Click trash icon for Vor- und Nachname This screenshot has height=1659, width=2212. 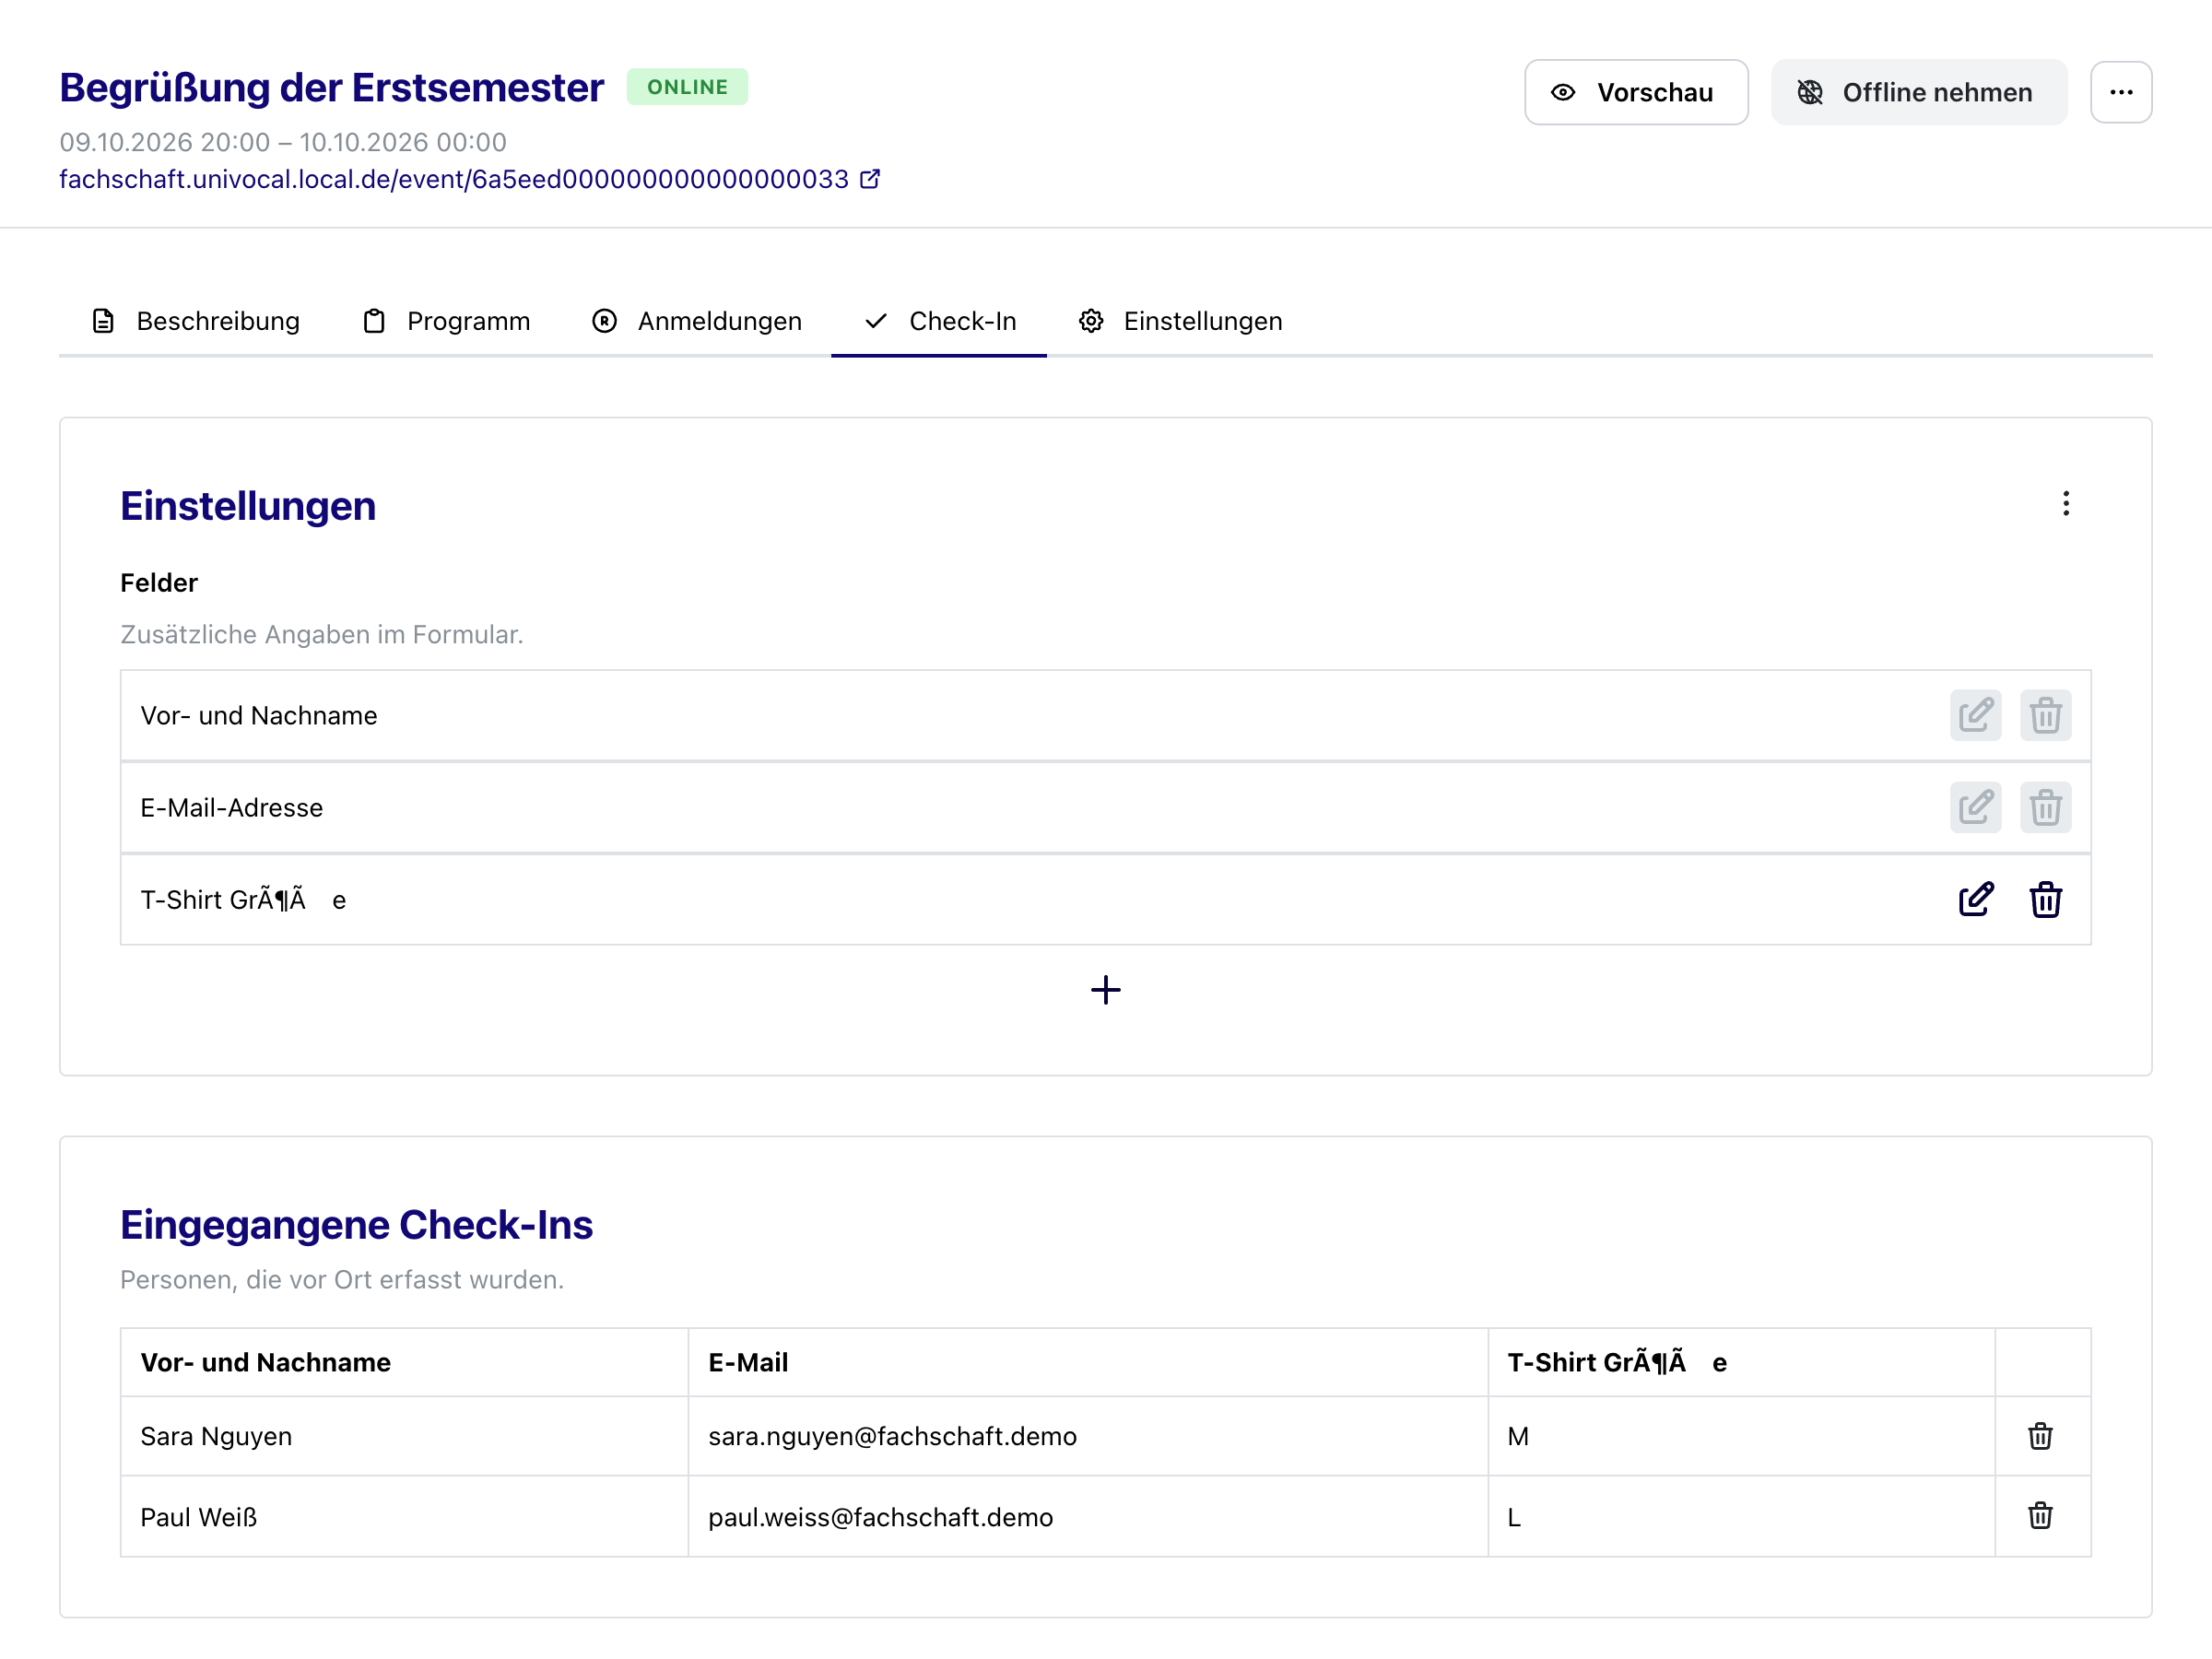point(2045,715)
